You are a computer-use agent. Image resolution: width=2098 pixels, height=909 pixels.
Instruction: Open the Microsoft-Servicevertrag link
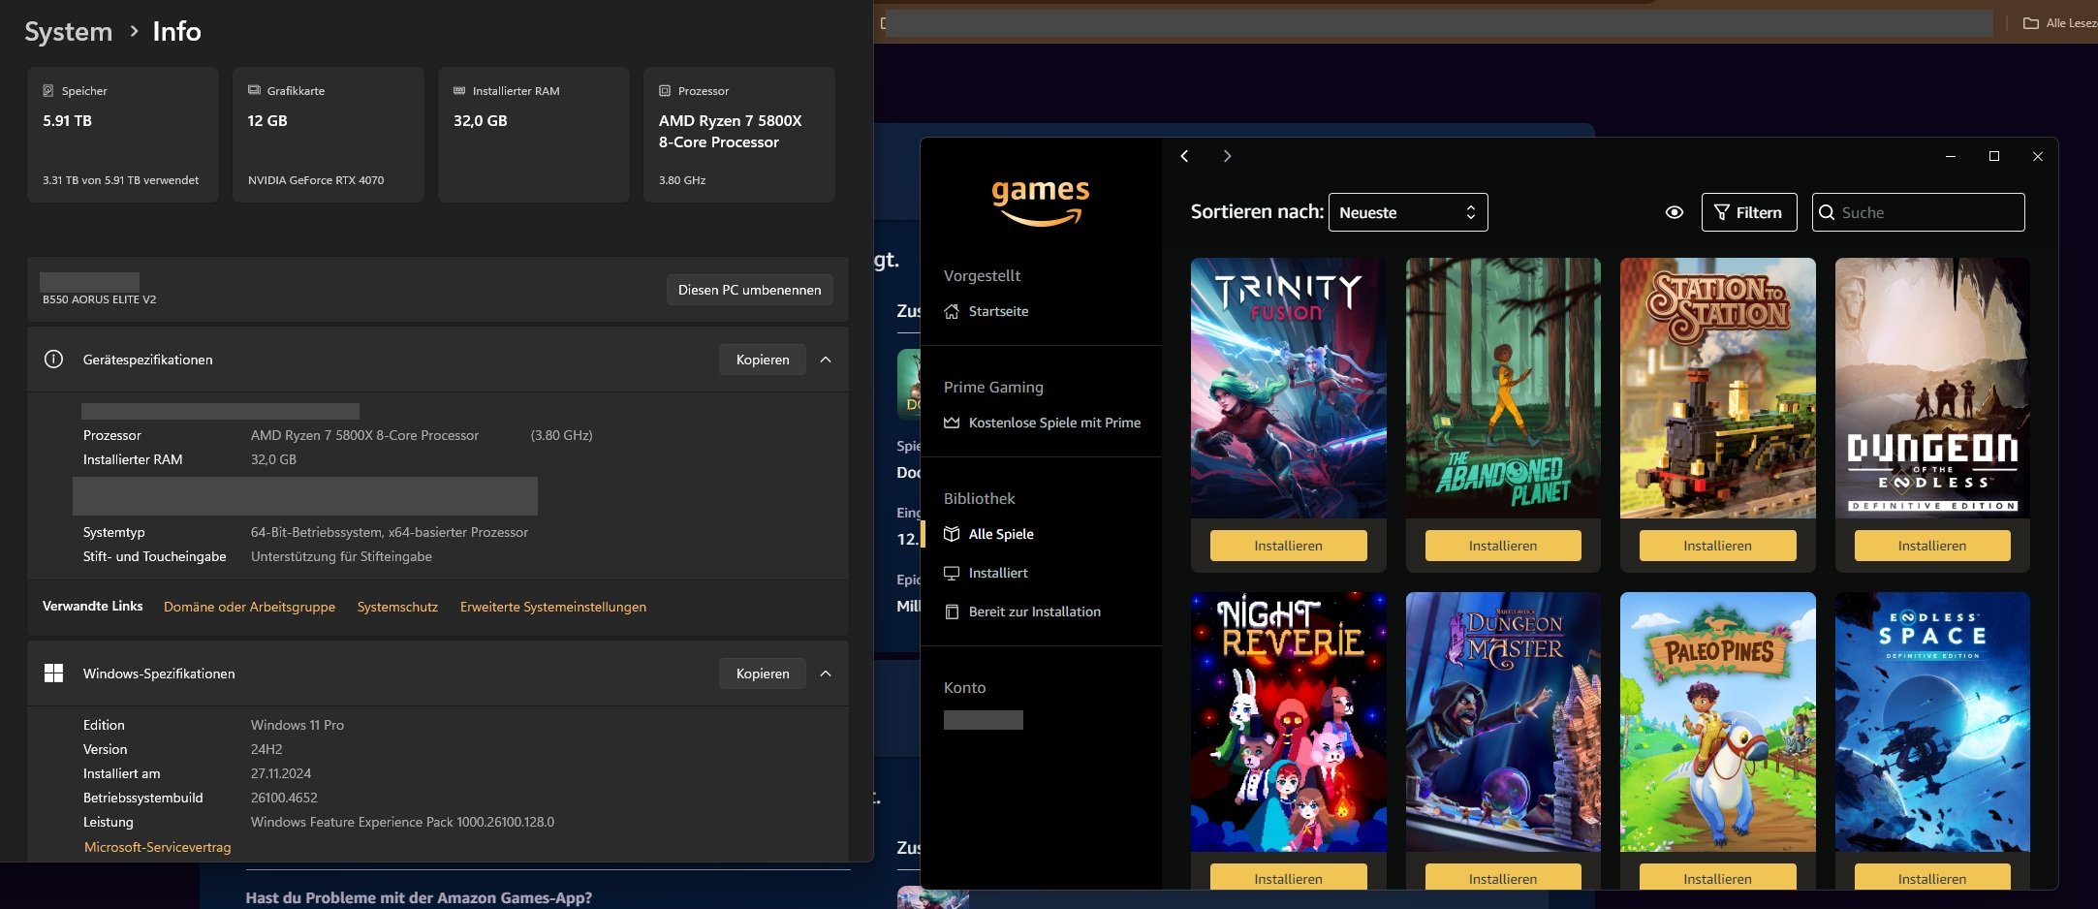[157, 847]
